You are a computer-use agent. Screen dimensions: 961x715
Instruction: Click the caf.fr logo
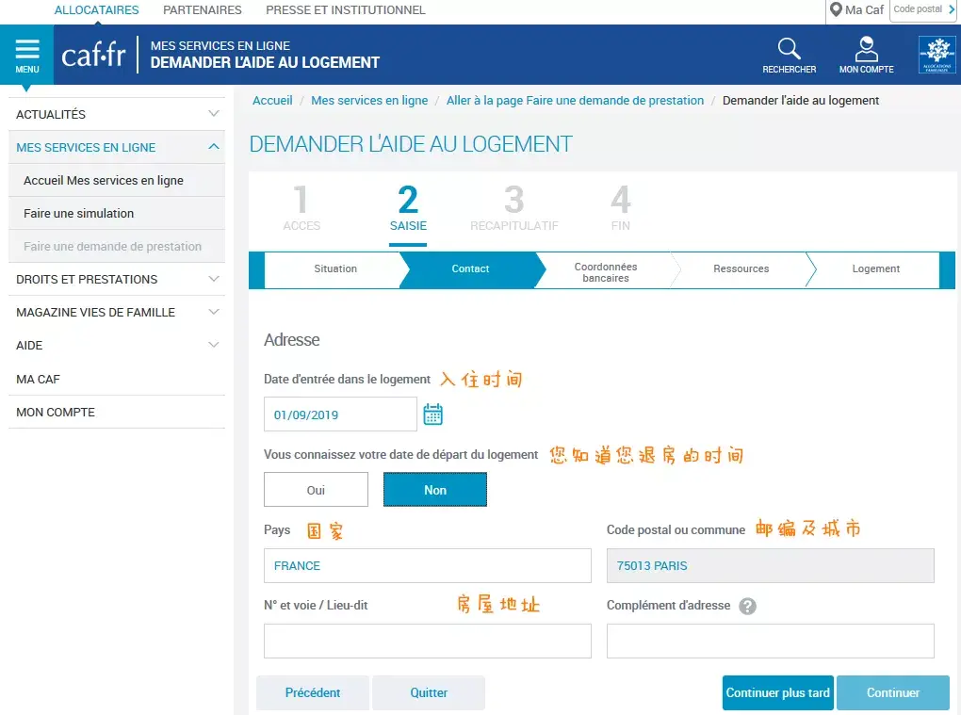93,56
